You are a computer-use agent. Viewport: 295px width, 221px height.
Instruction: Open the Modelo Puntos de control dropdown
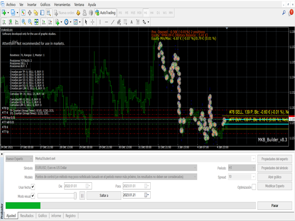point(116,177)
